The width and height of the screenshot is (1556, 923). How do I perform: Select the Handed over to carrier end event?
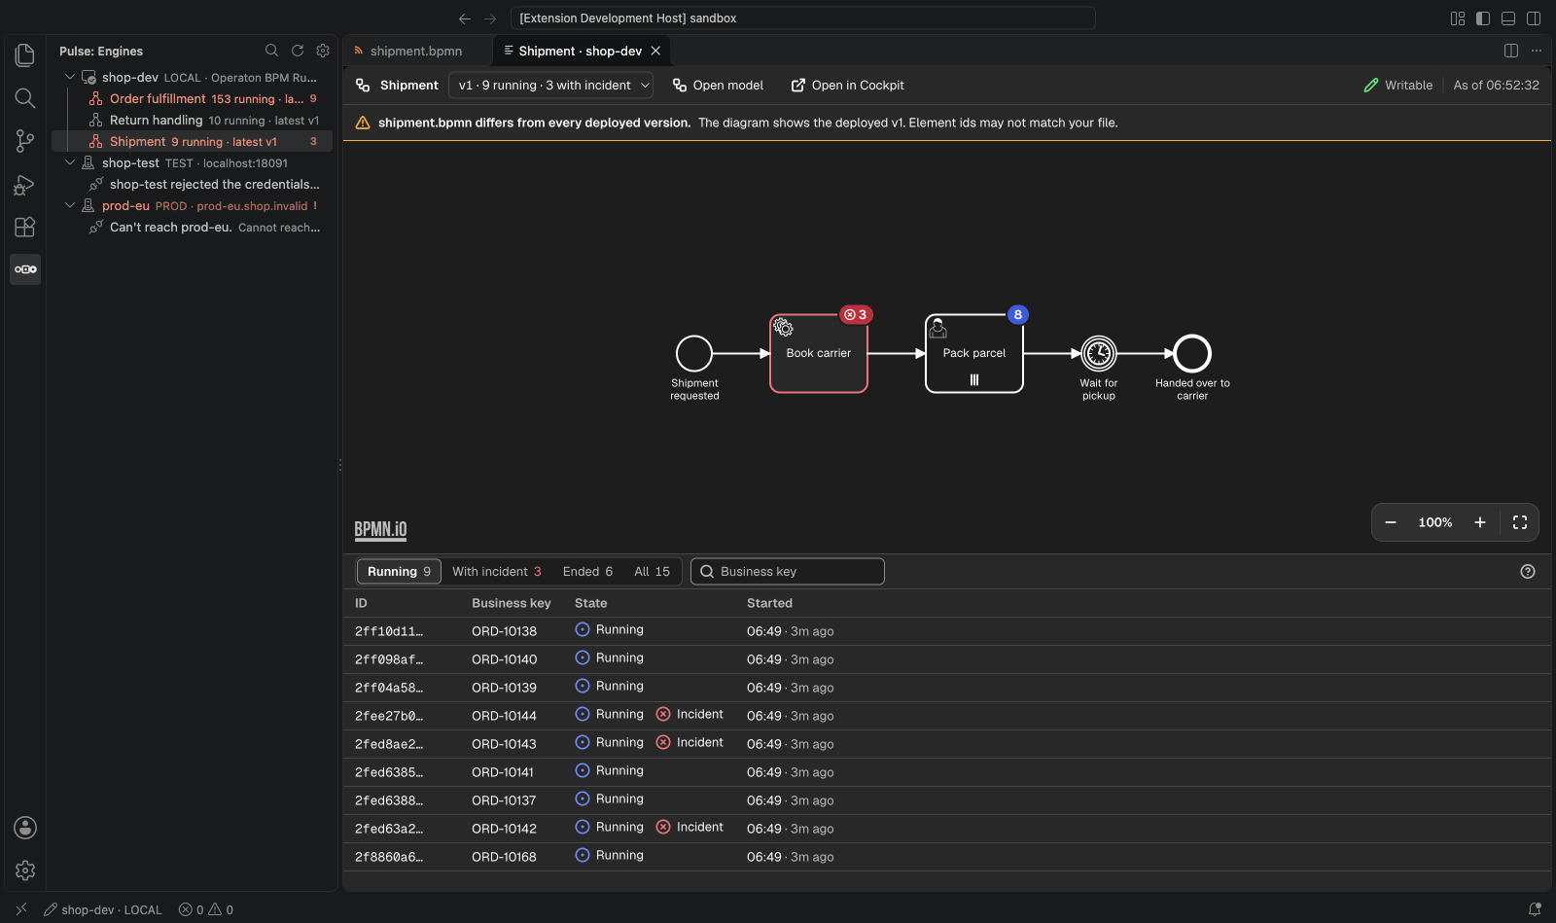coord(1192,353)
